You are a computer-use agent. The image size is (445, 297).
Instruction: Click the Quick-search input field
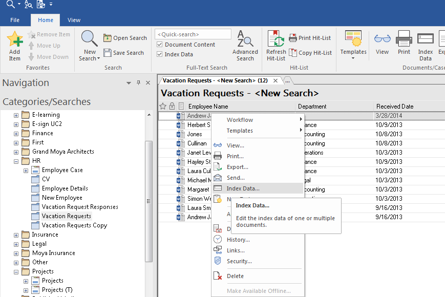pyautogui.click(x=193, y=34)
